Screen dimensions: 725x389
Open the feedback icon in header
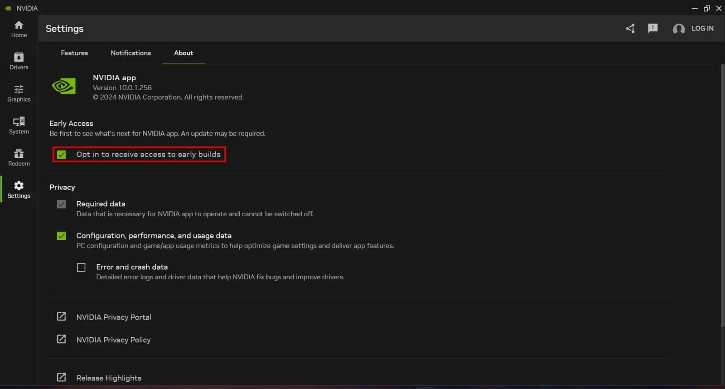point(652,29)
